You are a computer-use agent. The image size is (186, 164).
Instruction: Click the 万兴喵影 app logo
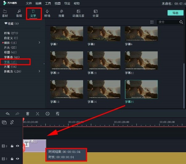tap(10, 3)
